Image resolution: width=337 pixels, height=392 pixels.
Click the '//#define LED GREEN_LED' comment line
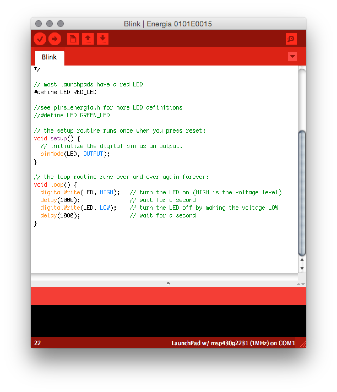pyautogui.click(x=72, y=115)
